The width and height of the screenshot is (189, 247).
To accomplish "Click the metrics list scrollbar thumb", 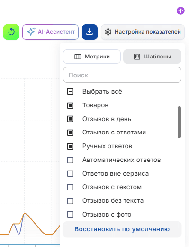I will [x=179, y=122].
